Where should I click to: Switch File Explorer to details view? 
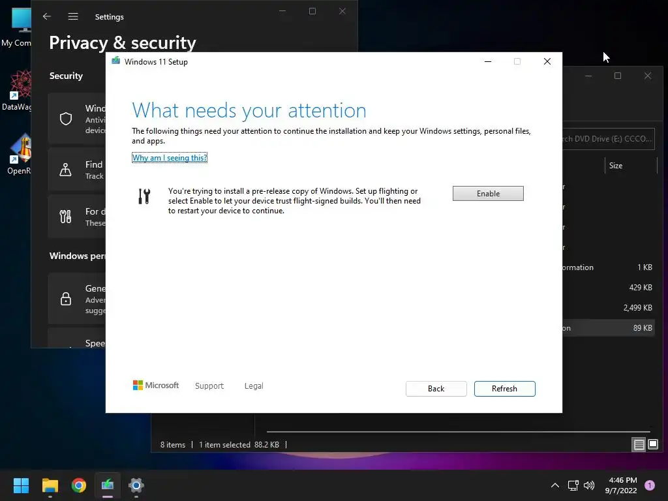(x=639, y=445)
